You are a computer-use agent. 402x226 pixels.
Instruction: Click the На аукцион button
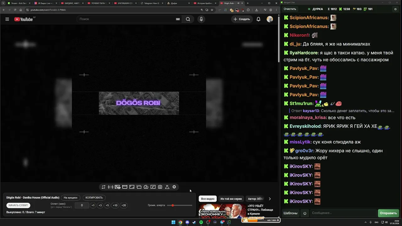point(70,198)
